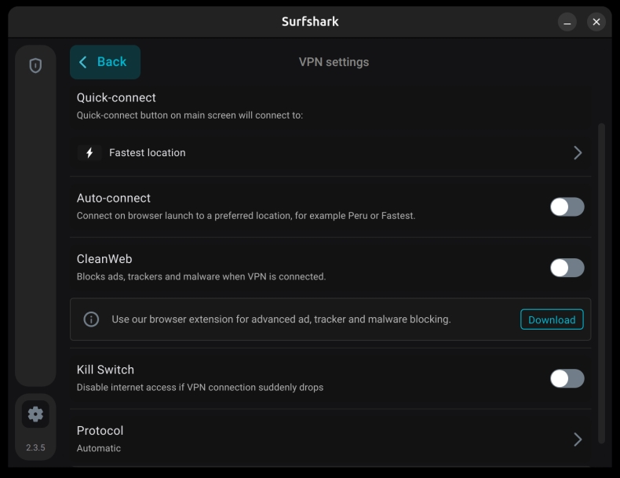Screen dimensions: 620x478
Task: Open the shield VPN tab in the sidebar
Action: coord(35,66)
